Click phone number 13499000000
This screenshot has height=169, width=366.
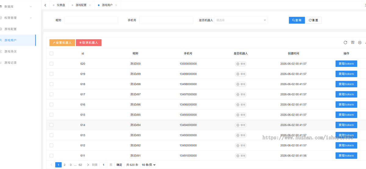[188, 74]
